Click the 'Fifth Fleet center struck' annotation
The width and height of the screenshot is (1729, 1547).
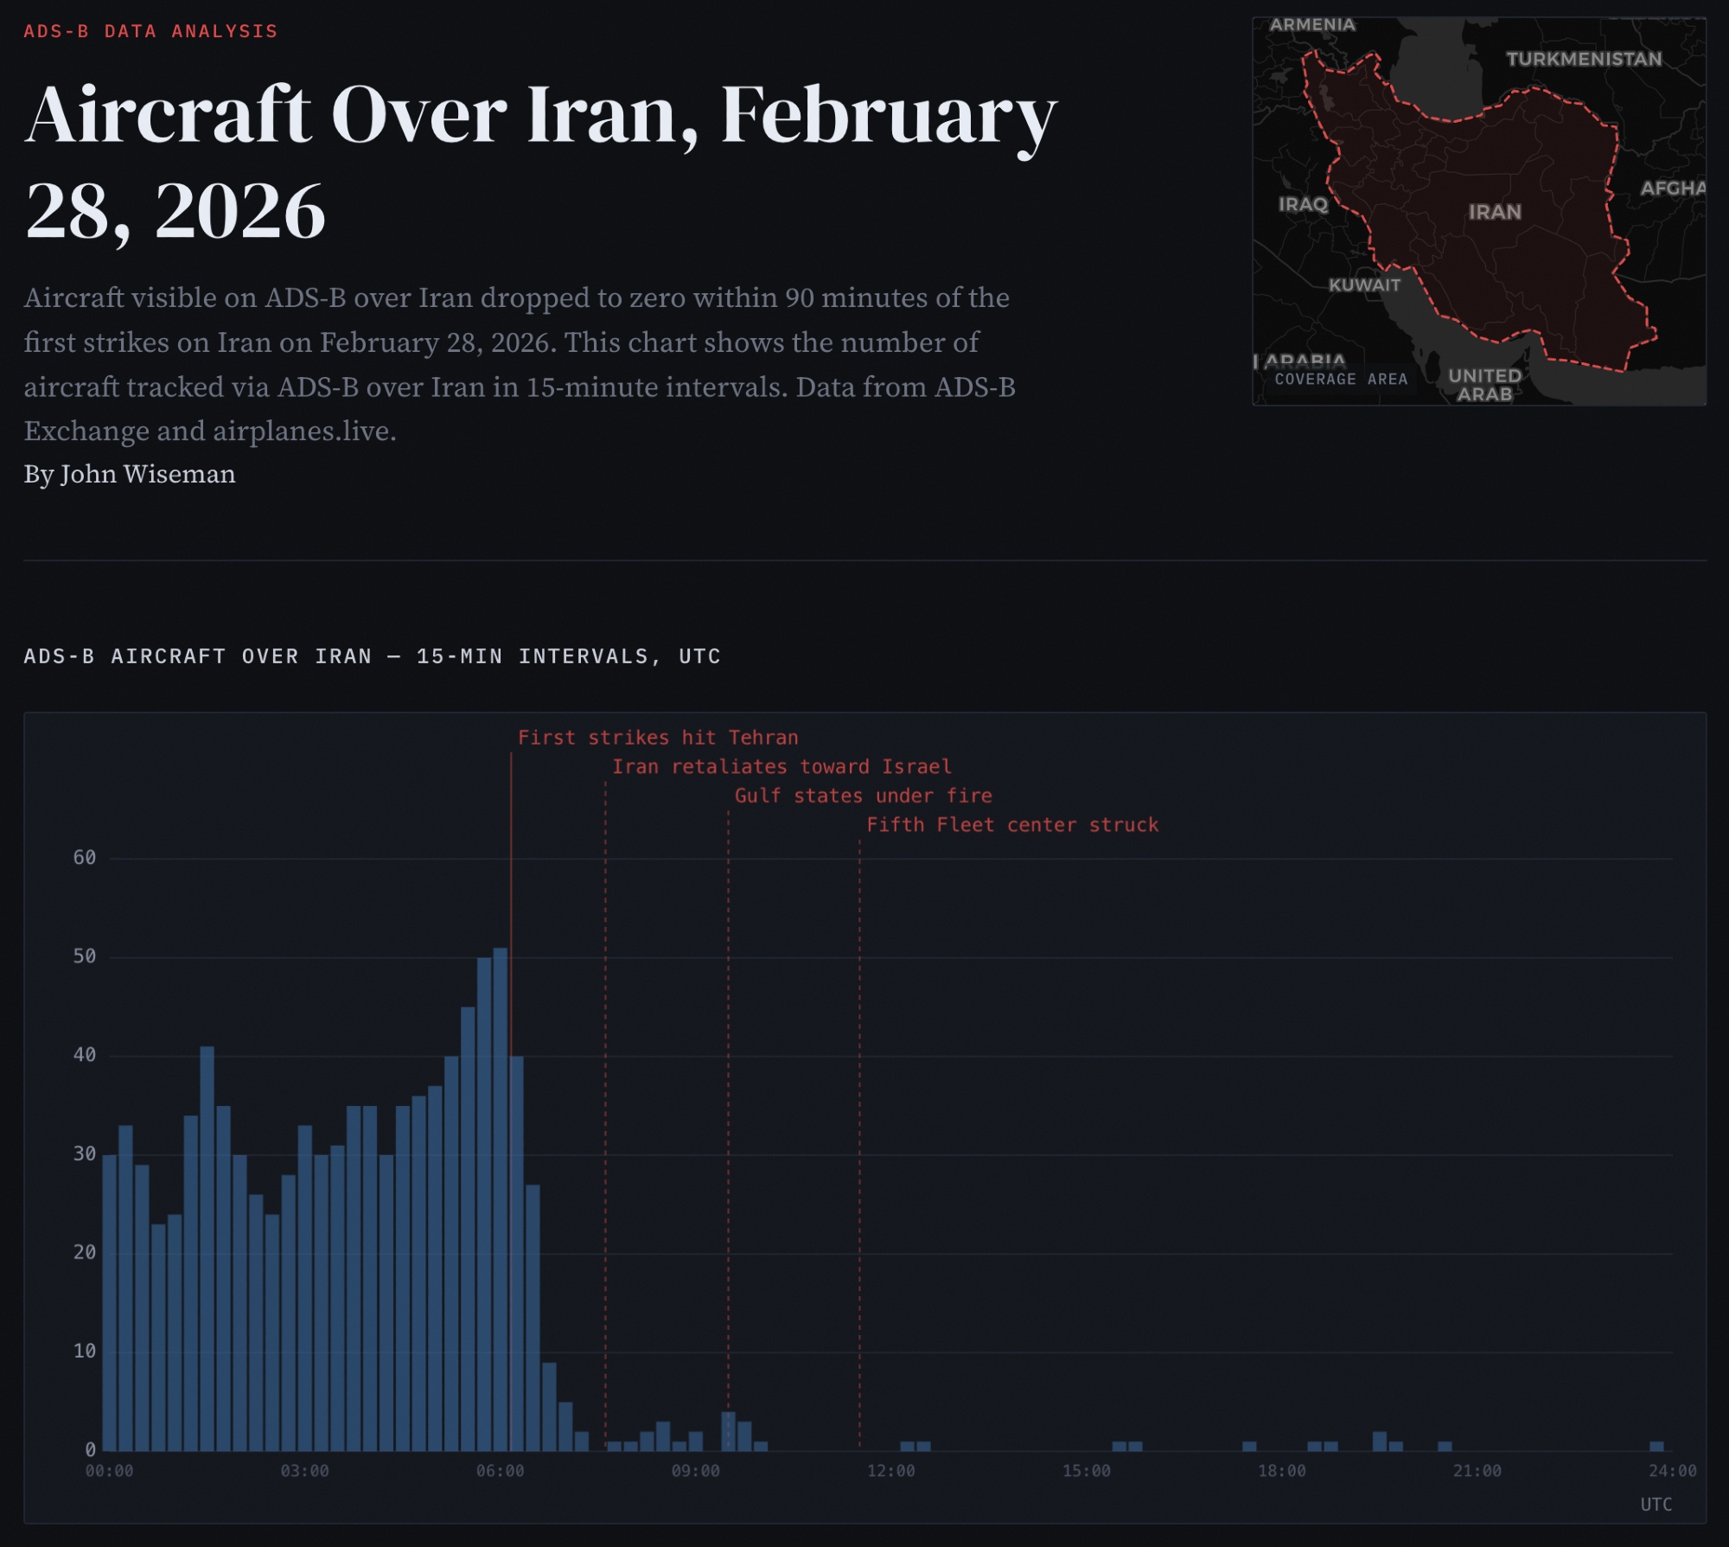point(1012,825)
